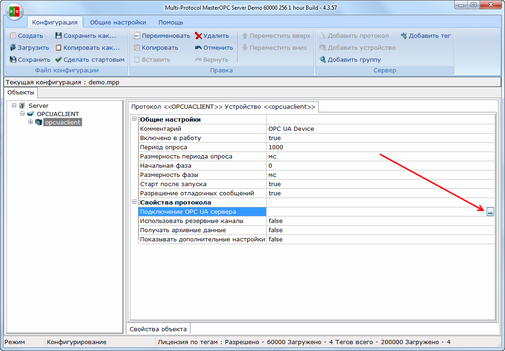505x351 pixels.
Task: Collapse the Server tree node
Action: pyautogui.click(x=15, y=105)
